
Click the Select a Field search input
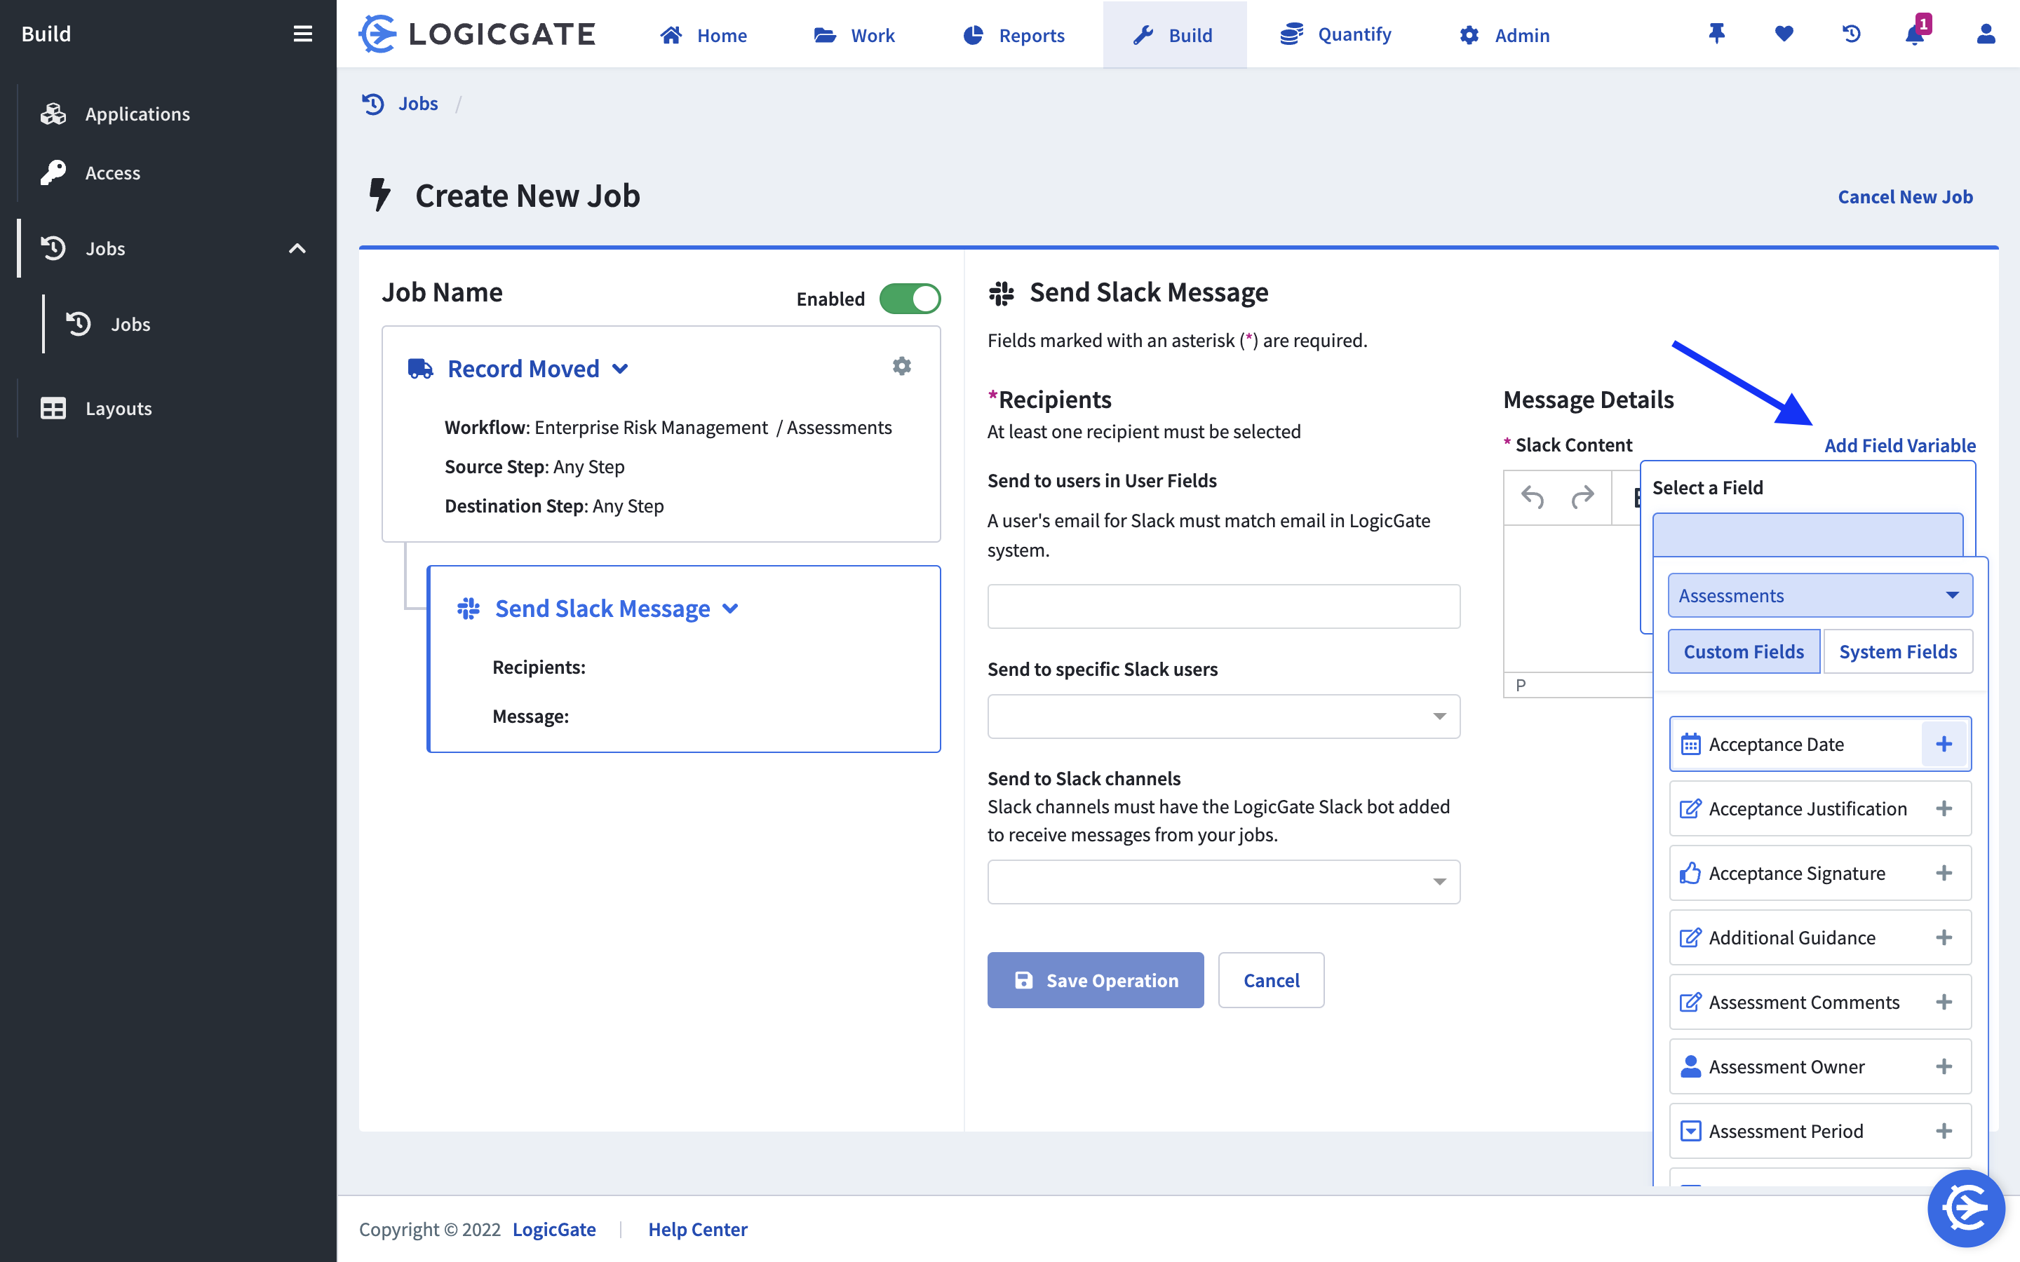tap(1807, 534)
